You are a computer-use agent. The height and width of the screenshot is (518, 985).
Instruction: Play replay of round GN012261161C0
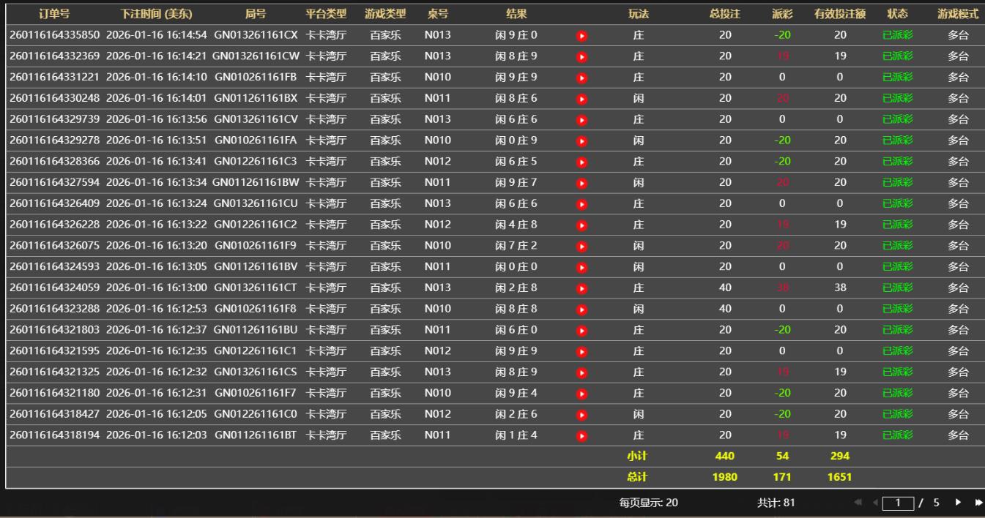pyautogui.click(x=581, y=415)
